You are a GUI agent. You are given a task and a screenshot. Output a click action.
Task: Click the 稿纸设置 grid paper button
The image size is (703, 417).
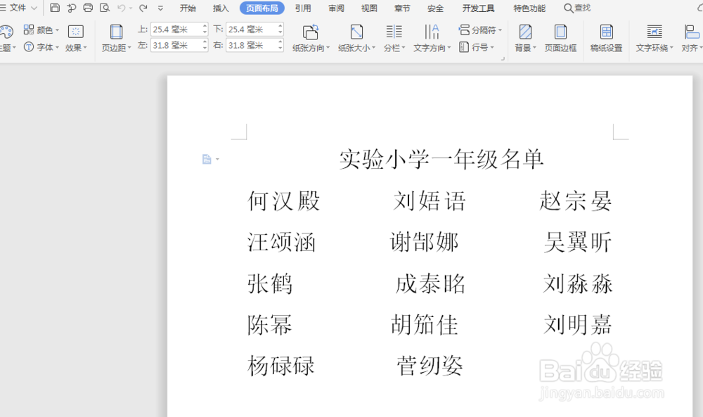pyautogui.click(x=606, y=38)
